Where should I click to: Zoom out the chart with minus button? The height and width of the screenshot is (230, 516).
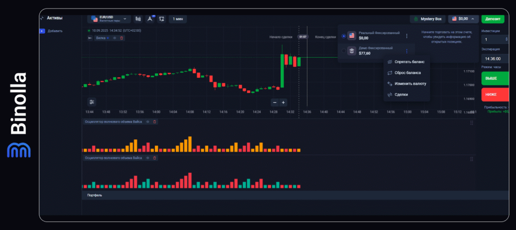tap(275, 102)
